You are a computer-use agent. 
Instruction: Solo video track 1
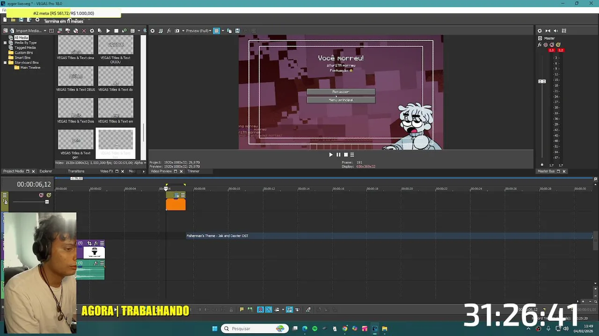[48, 195]
